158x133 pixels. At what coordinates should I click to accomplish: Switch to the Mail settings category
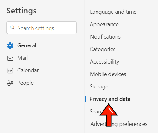tap(23, 58)
